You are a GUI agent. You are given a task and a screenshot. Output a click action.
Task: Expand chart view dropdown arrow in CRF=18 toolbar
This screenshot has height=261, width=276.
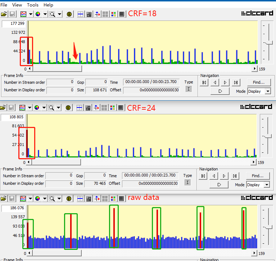pos(31,14)
